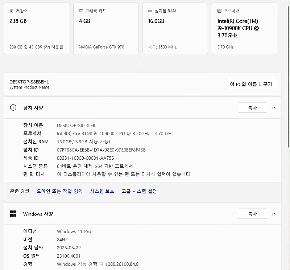
Task: Click the 관련 링크 label
Action: [x=20, y=191]
